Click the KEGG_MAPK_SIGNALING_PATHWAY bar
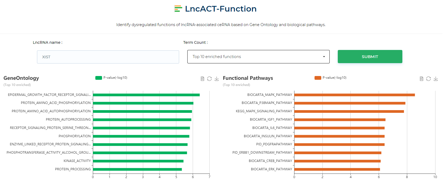 pos(349,111)
